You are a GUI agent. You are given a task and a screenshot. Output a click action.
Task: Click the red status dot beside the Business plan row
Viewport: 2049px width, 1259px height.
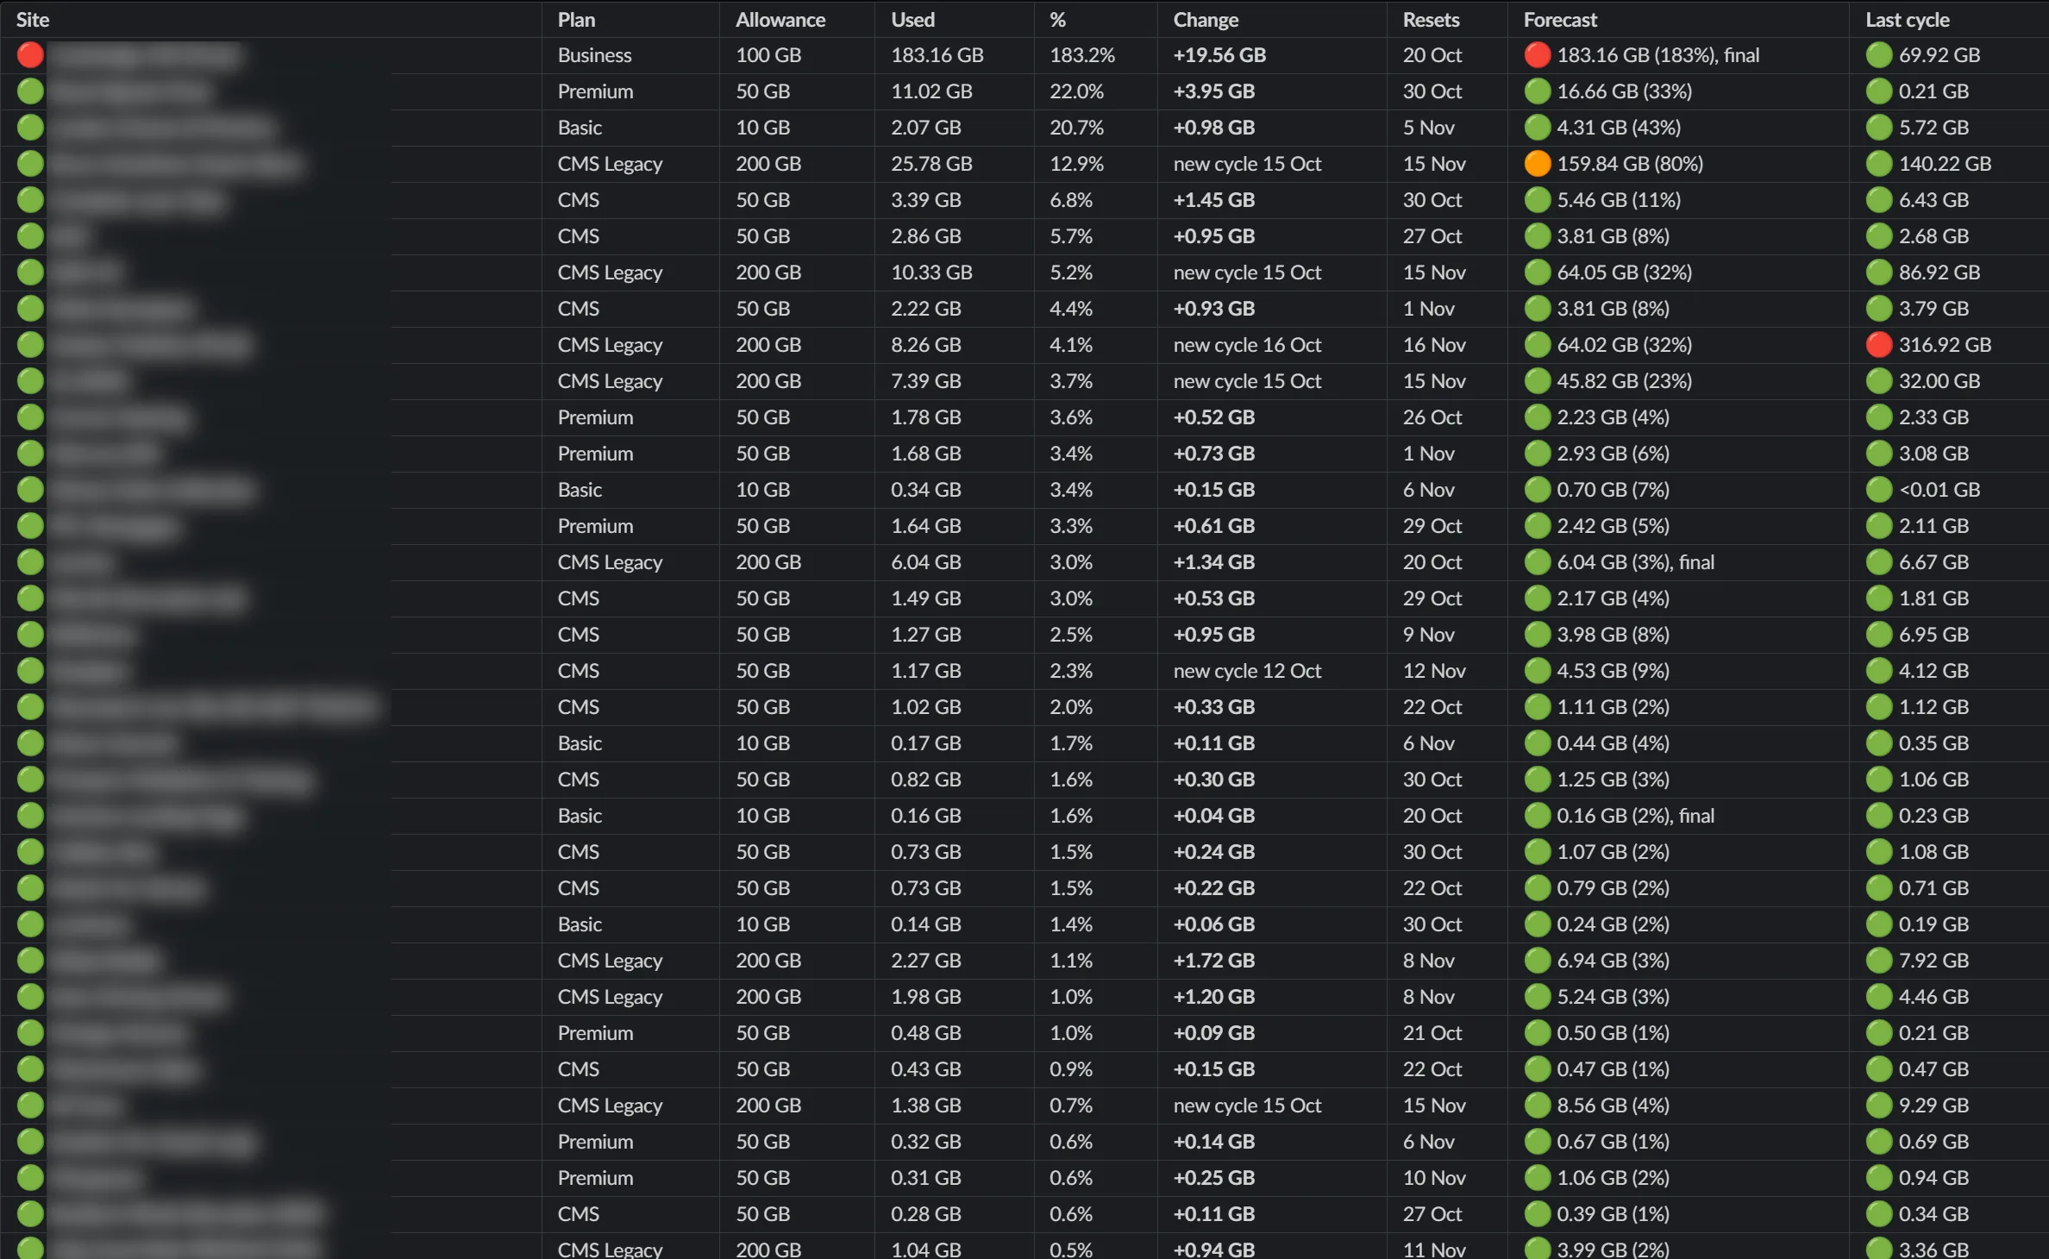click(x=30, y=55)
